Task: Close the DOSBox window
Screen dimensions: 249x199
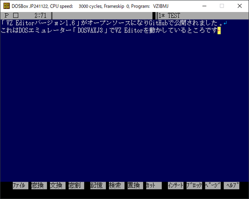Action: coord(240,6)
